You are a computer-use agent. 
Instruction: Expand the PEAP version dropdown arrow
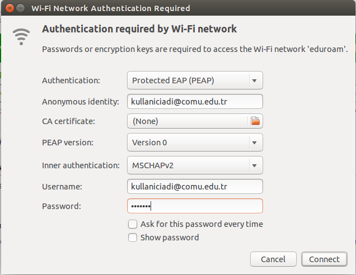(x=255, y=143)
